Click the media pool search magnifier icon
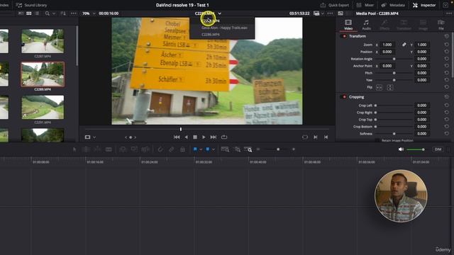 [x=48, y=13]
